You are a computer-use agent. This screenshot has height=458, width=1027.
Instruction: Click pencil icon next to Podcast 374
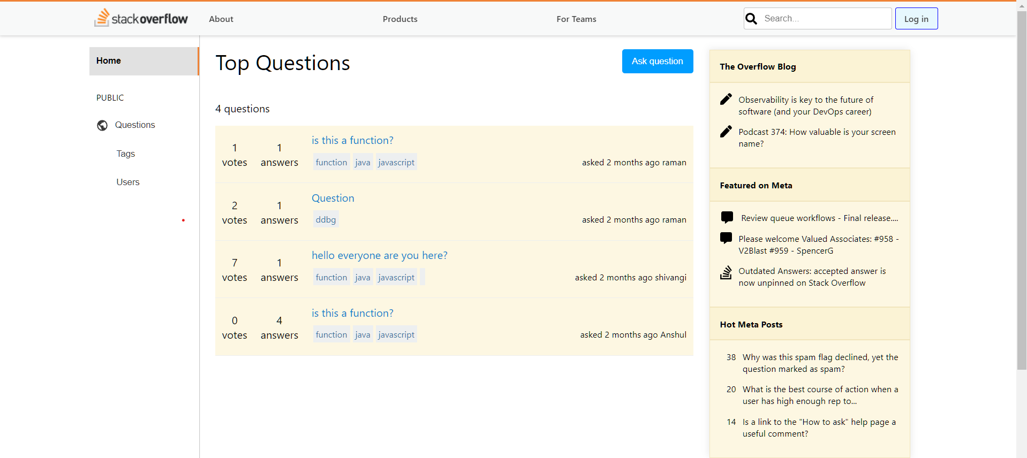[x=726, y=132]
